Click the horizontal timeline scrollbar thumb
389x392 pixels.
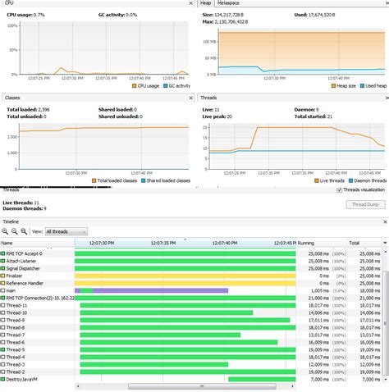pos(202,386)
